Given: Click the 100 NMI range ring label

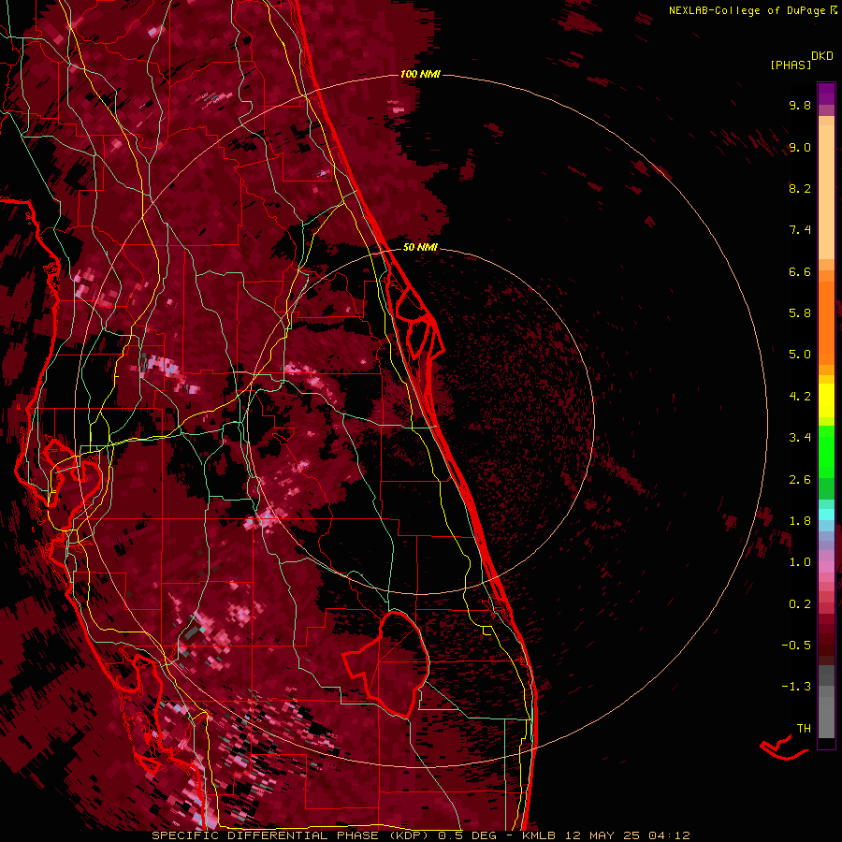Looking at the screenshot, I should (420, 74).
